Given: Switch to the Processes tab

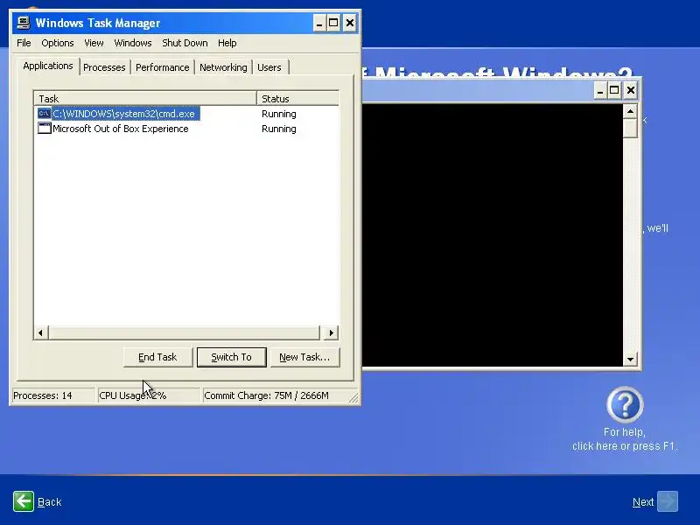Looking at the screenshot, I should tap(104, 67).
